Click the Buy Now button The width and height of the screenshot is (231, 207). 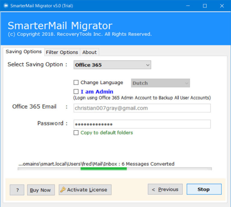41,190
